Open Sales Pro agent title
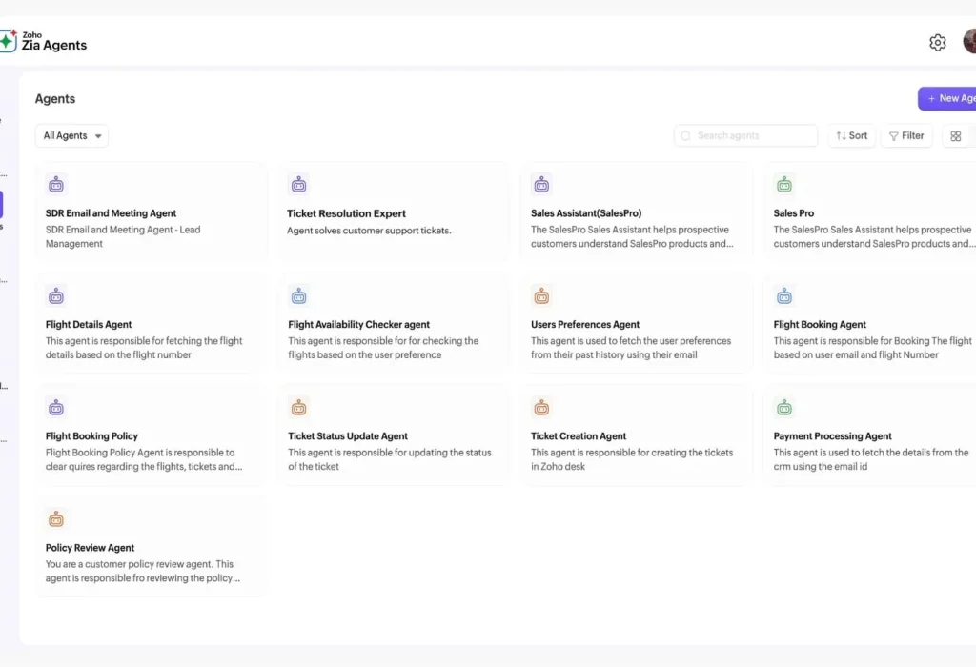The height and width of the screenshot is (667, 976). [794, 212]
